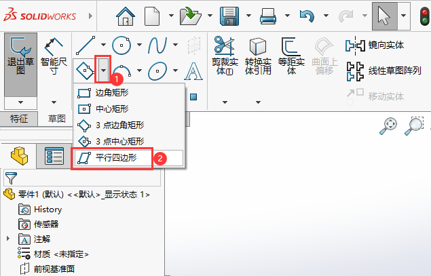Select 材质 <未指定> material item
This screenshot has height=276, width=431.
(54, 254)
